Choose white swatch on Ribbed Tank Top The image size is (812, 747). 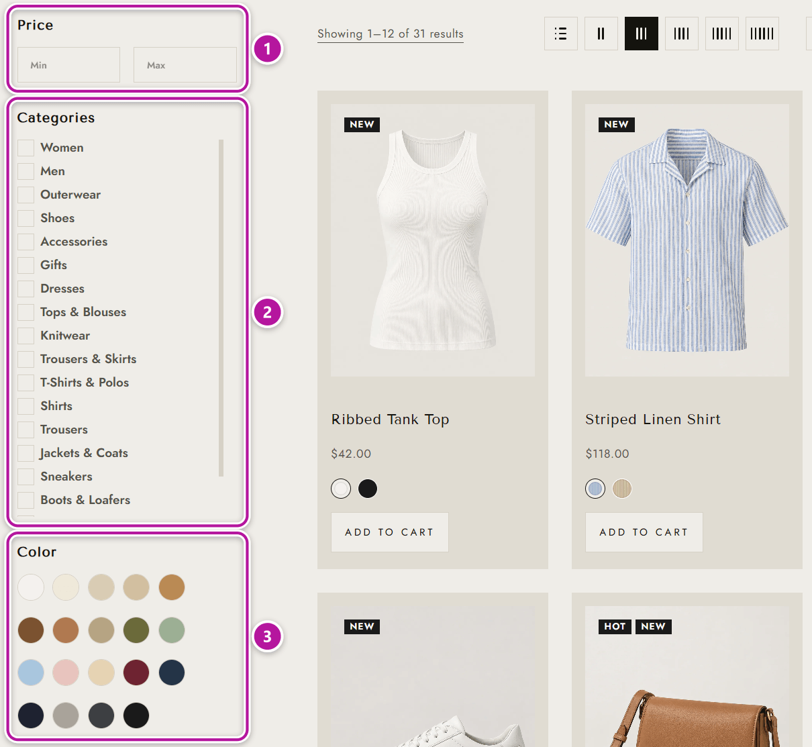coord(341,489)
